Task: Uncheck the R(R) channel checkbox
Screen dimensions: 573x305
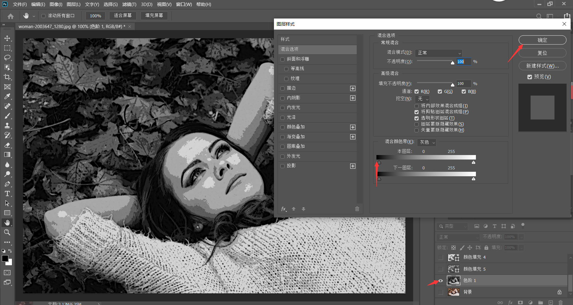Action: pyautogui.click(x=416, y=92)
